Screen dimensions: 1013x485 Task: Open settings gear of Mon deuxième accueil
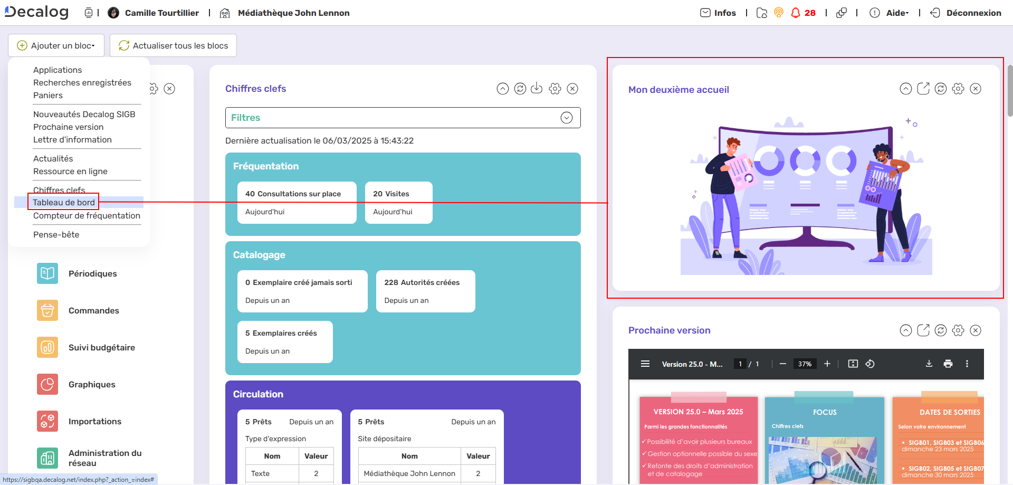(x=958, y=89)
